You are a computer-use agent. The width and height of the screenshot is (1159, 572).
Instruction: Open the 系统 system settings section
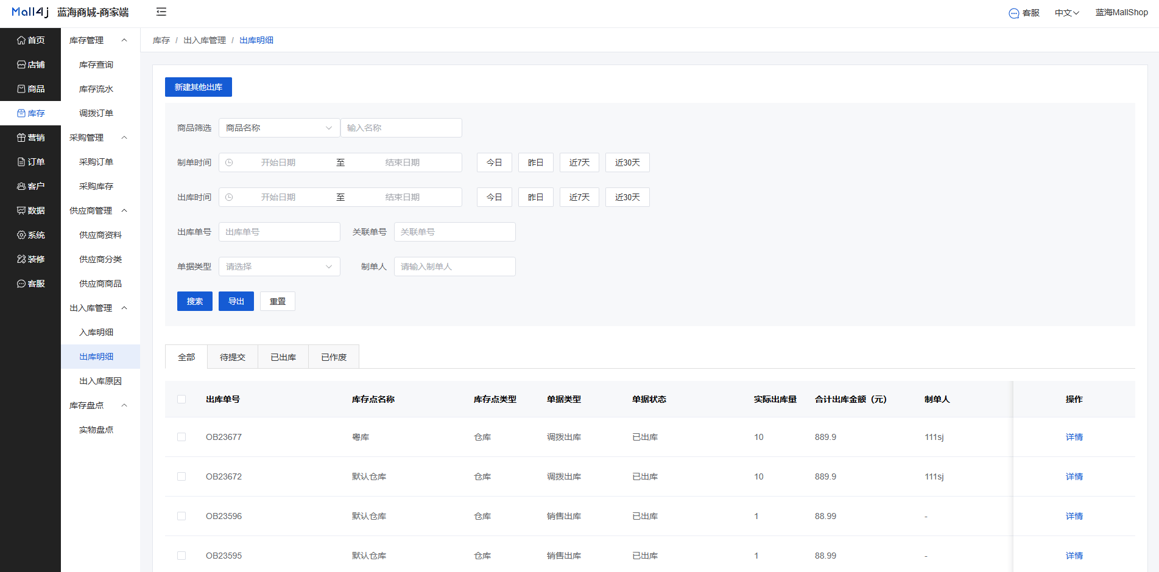click(x=30, y=235)
